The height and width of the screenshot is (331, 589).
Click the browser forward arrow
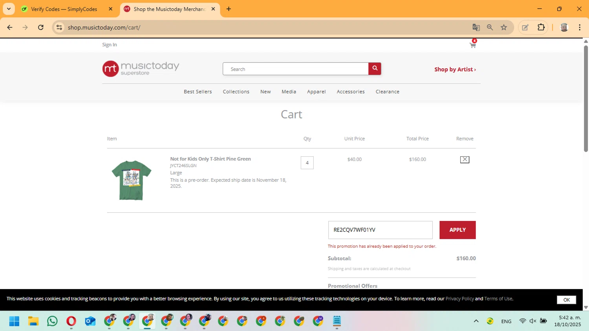(25, 27)
